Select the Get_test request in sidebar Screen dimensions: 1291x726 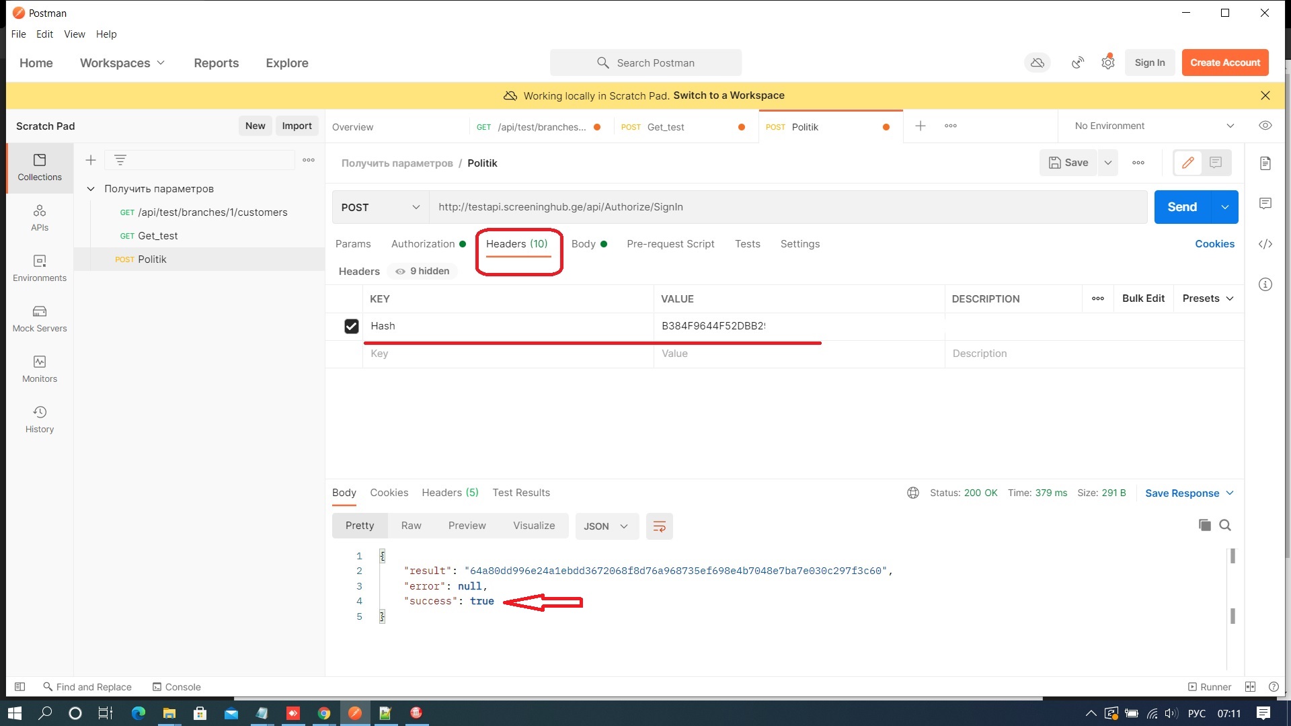pos(199,236)
